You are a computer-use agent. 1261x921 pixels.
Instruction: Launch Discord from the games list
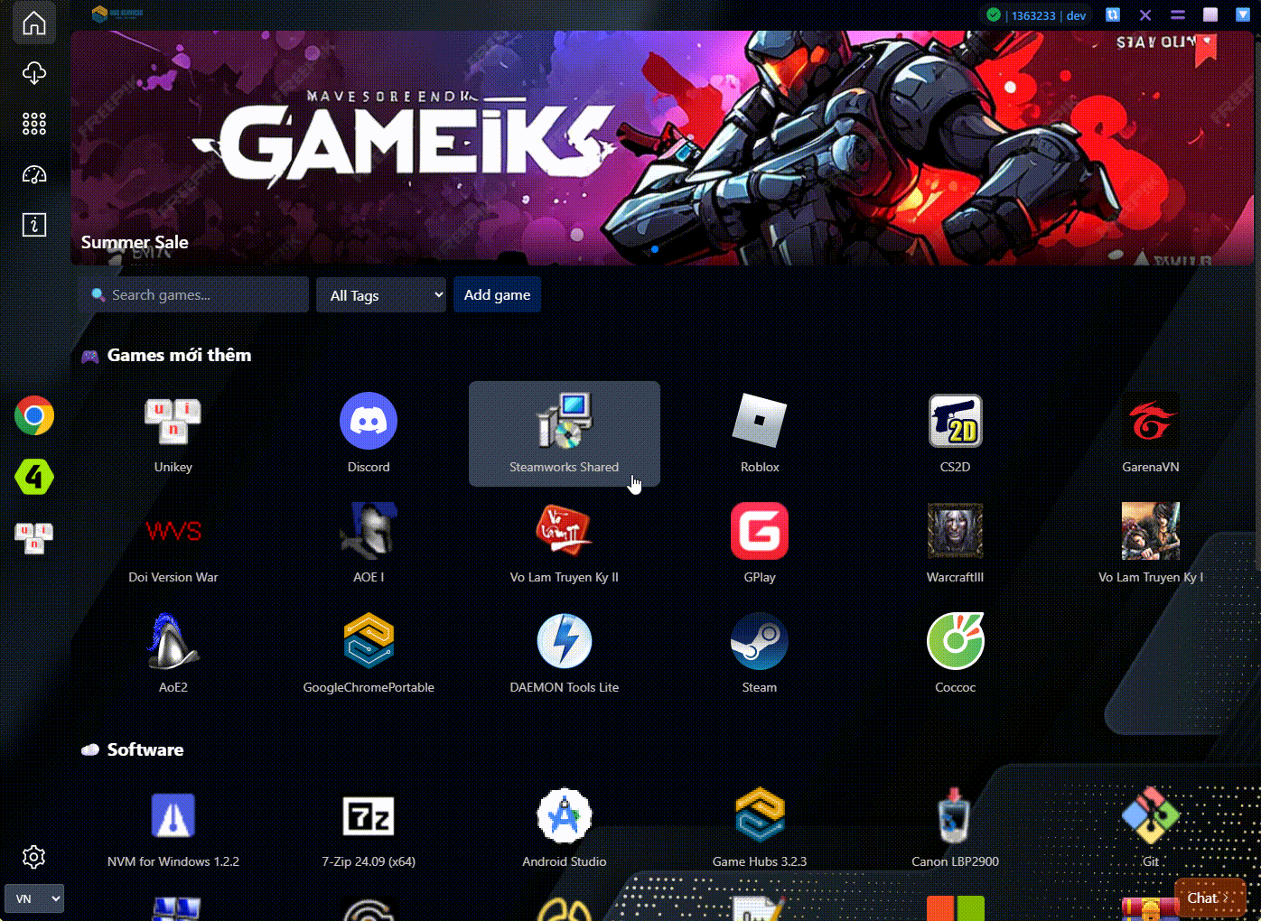point(369,421)
